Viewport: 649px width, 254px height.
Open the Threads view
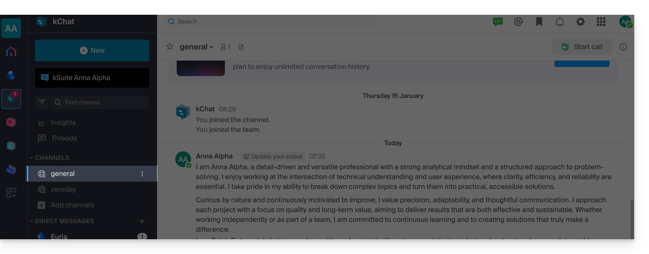coord(63,138)
